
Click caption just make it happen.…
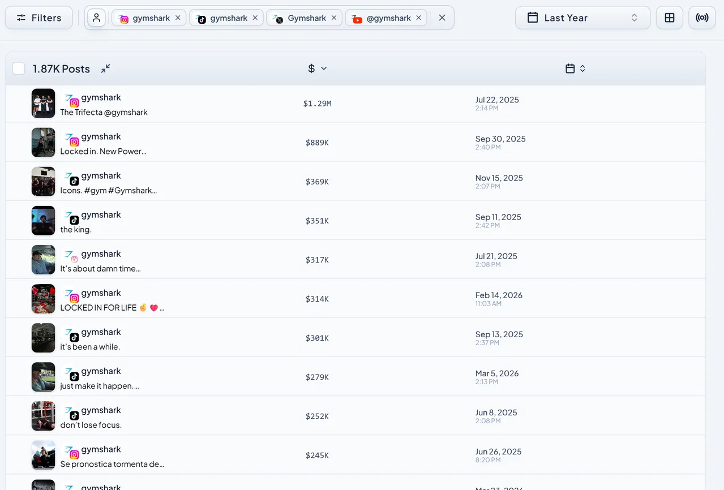(x=100, y=385)
